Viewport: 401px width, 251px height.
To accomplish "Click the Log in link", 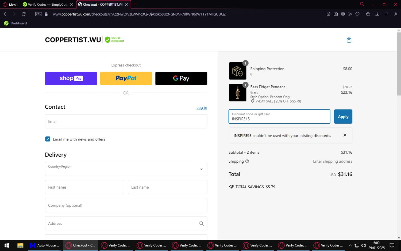I will tap(202, 108).
